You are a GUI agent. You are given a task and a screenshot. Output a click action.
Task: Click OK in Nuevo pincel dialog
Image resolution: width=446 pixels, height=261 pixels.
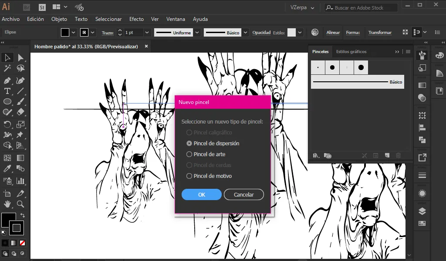(x=201, y=194)
